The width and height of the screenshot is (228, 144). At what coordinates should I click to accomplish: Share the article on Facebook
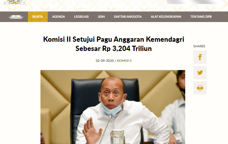[200, 57]
